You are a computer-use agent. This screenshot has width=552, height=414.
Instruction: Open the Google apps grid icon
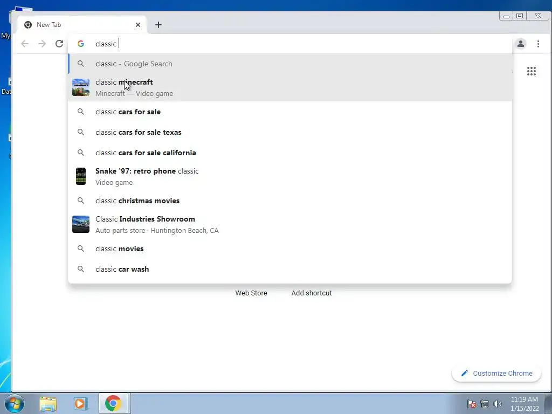(x=531, y=71)
